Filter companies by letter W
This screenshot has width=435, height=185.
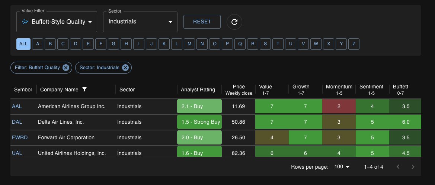point(316,44)
